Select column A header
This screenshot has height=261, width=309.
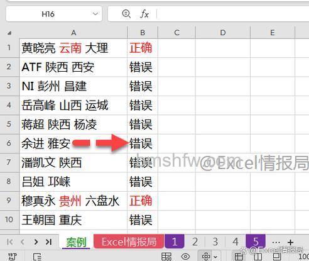73,33
